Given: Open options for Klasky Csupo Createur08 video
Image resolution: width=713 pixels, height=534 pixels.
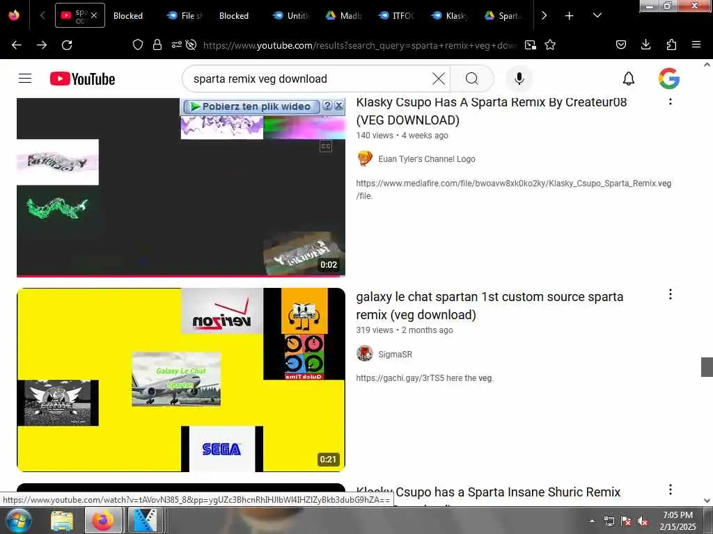Looking at the screenshot, I should click(671, 100).
